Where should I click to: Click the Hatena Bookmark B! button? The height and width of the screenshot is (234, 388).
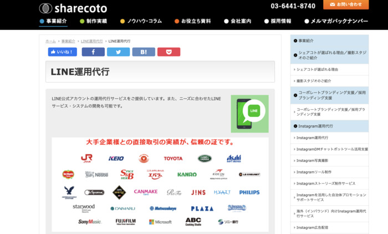coord(144,52)
